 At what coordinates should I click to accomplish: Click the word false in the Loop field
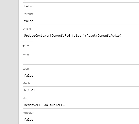click(29, 76)
